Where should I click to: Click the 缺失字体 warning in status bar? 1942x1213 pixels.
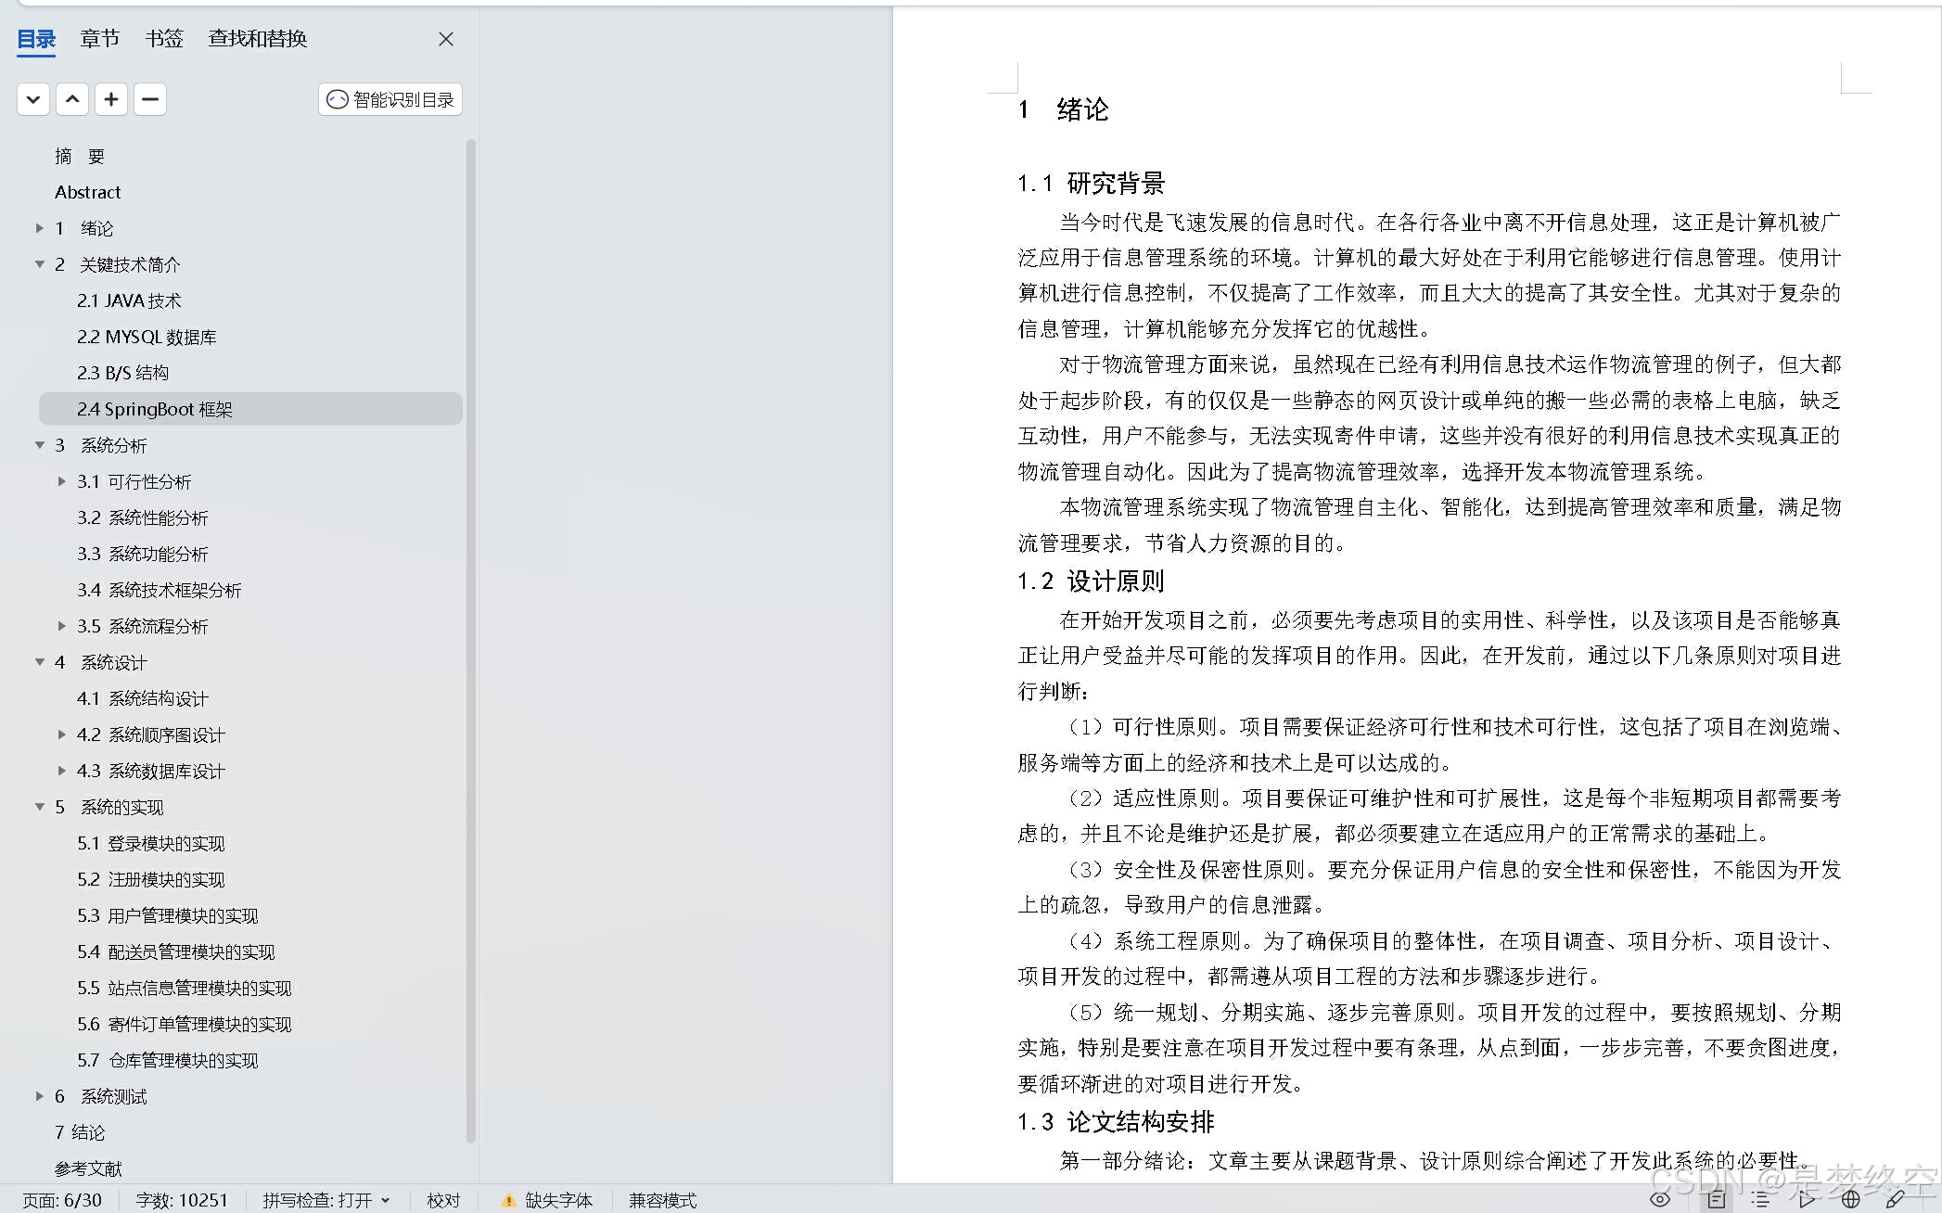(547, 1200)
